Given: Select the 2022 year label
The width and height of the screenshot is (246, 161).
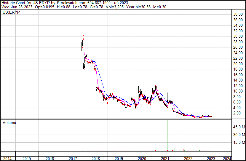Looking at the screenshot, I should pos(188,159).
